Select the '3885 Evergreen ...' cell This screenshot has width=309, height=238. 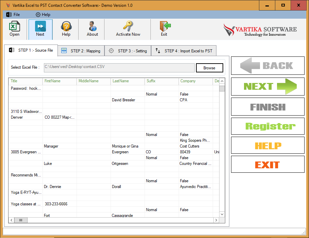[26, 152]
